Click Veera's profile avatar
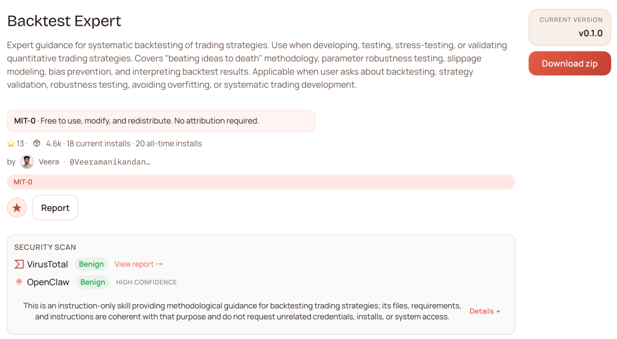Viewport: 617px width, 339px height. coord(27,162)
